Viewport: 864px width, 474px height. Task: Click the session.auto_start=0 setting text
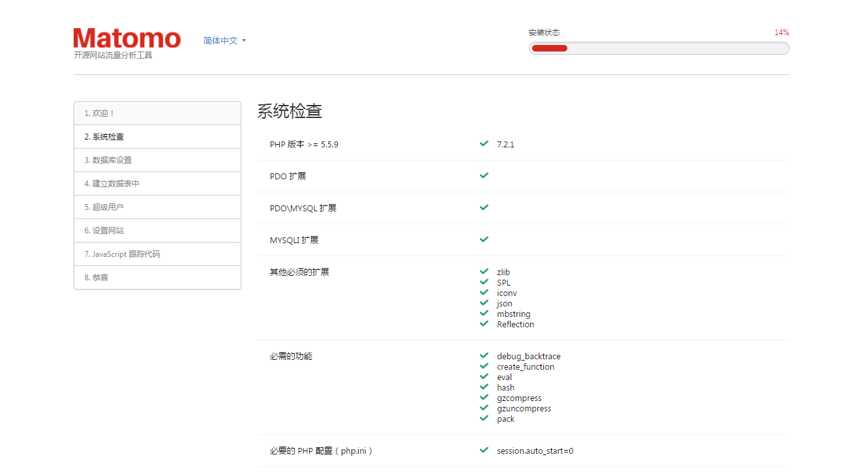[535, 451]
